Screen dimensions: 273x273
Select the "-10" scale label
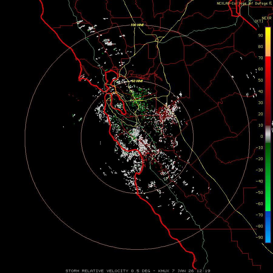[x=259, y=148]
